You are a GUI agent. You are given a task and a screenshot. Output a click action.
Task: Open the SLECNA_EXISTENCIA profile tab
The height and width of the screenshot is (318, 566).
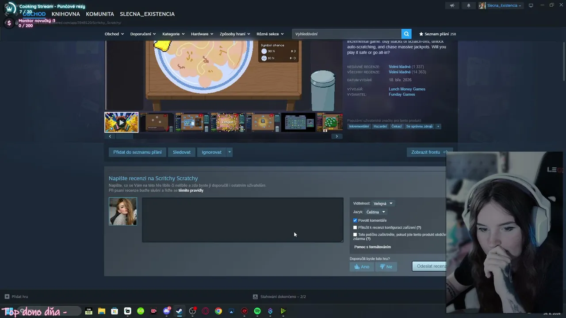pos(147,14)
